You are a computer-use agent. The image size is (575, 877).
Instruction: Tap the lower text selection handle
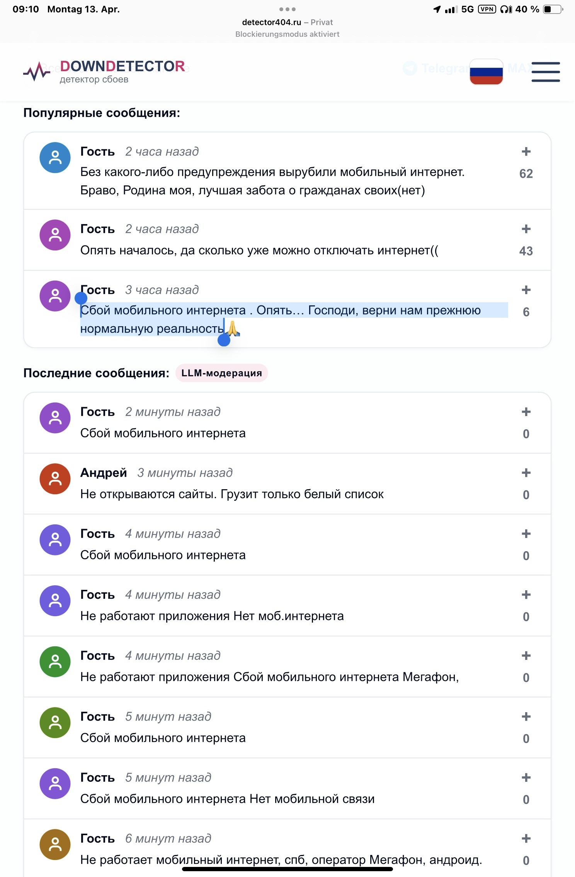224,340
